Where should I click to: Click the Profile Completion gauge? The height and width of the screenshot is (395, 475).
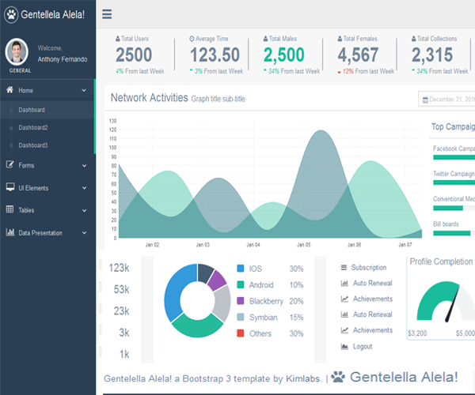click(x=445, y=301)
